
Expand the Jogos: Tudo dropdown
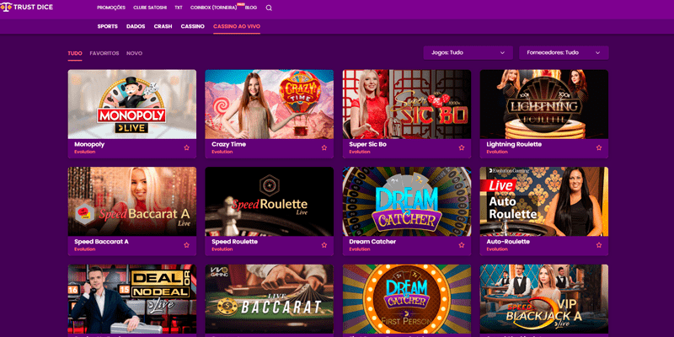coord(468,53)
